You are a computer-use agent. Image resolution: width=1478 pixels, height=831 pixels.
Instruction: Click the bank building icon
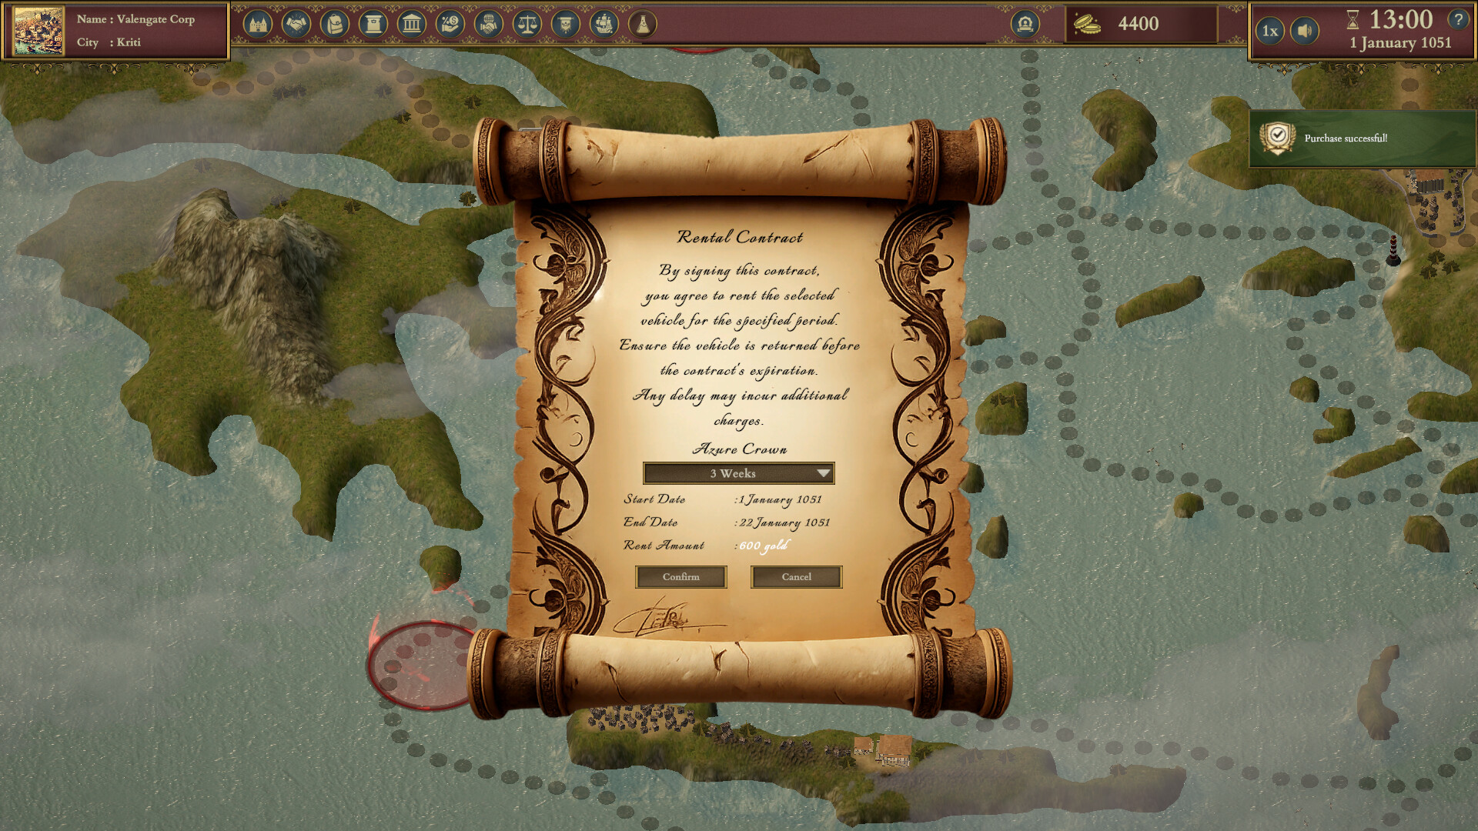412,25
